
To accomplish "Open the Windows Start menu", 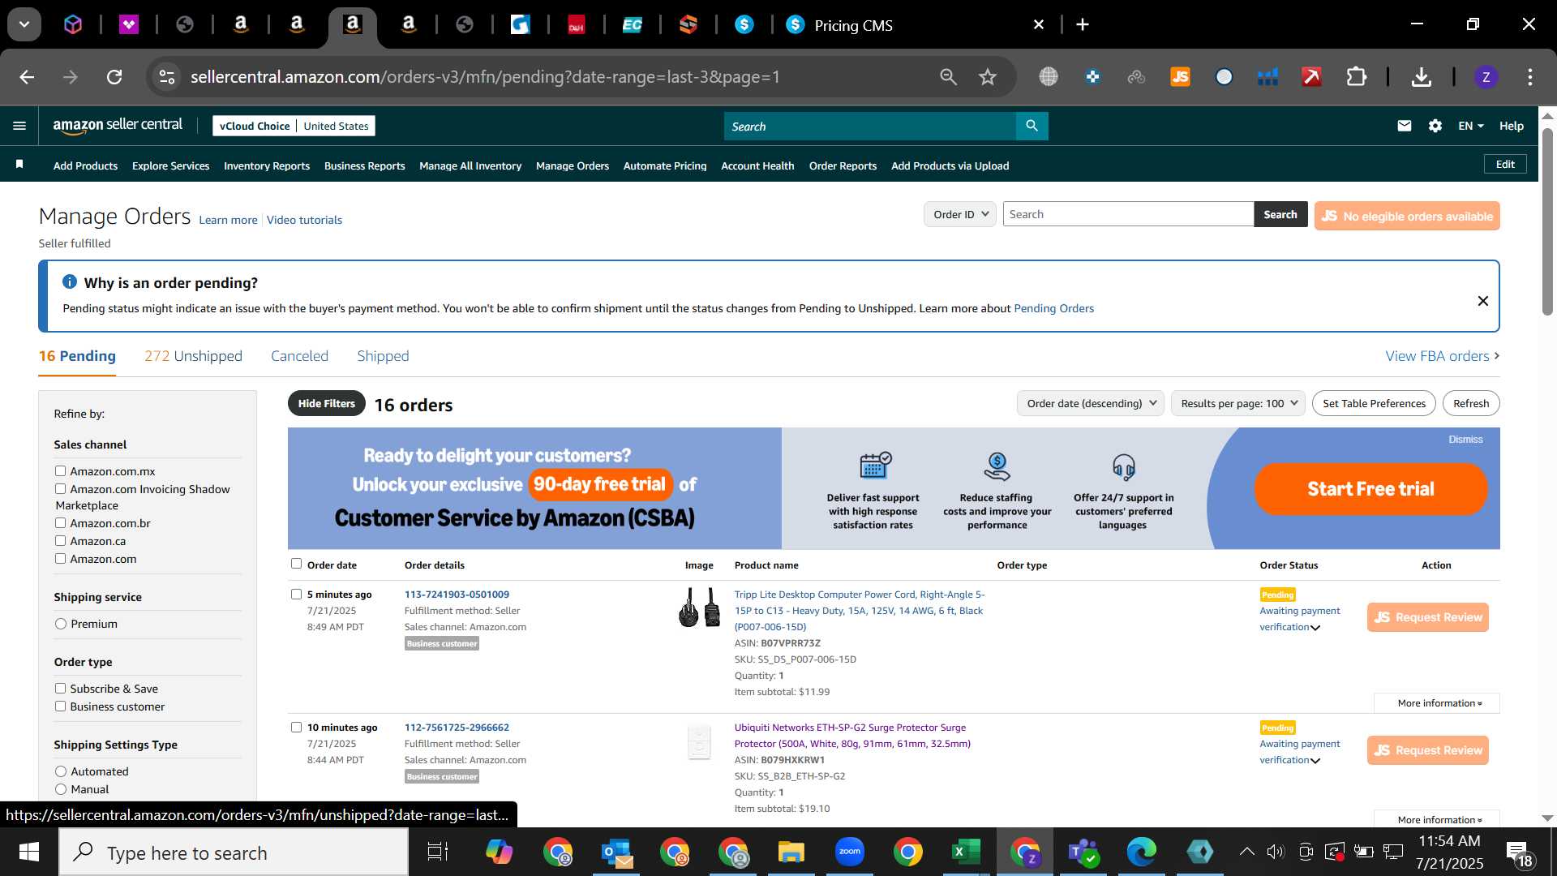I will point(29,852).
